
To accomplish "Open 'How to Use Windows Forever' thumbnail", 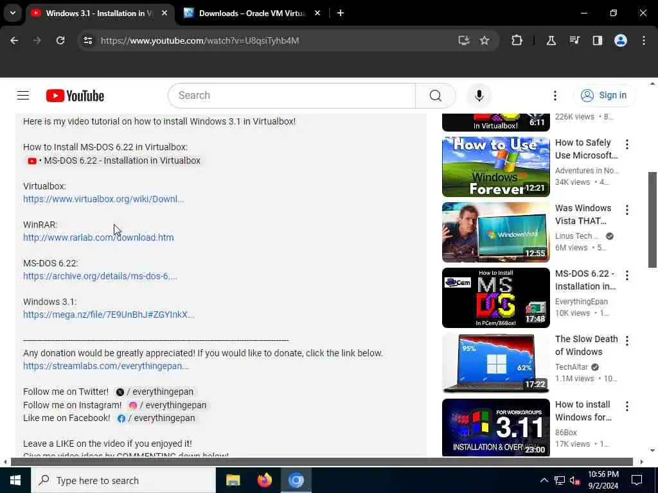I will pyautogui.click(x=495, y=167).
